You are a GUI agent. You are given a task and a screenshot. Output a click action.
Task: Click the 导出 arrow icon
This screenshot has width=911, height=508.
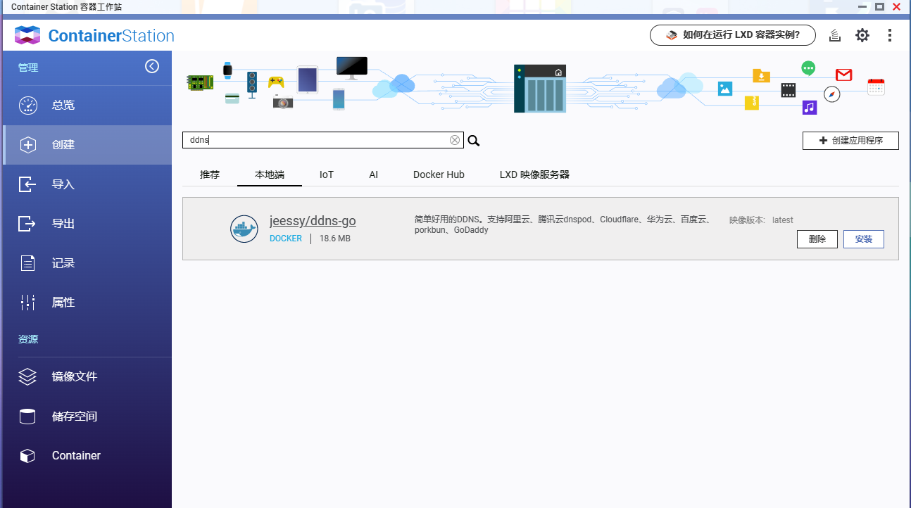pos(27,224)
